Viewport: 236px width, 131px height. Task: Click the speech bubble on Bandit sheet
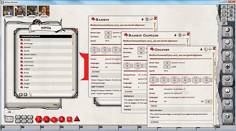pos(151,19)
